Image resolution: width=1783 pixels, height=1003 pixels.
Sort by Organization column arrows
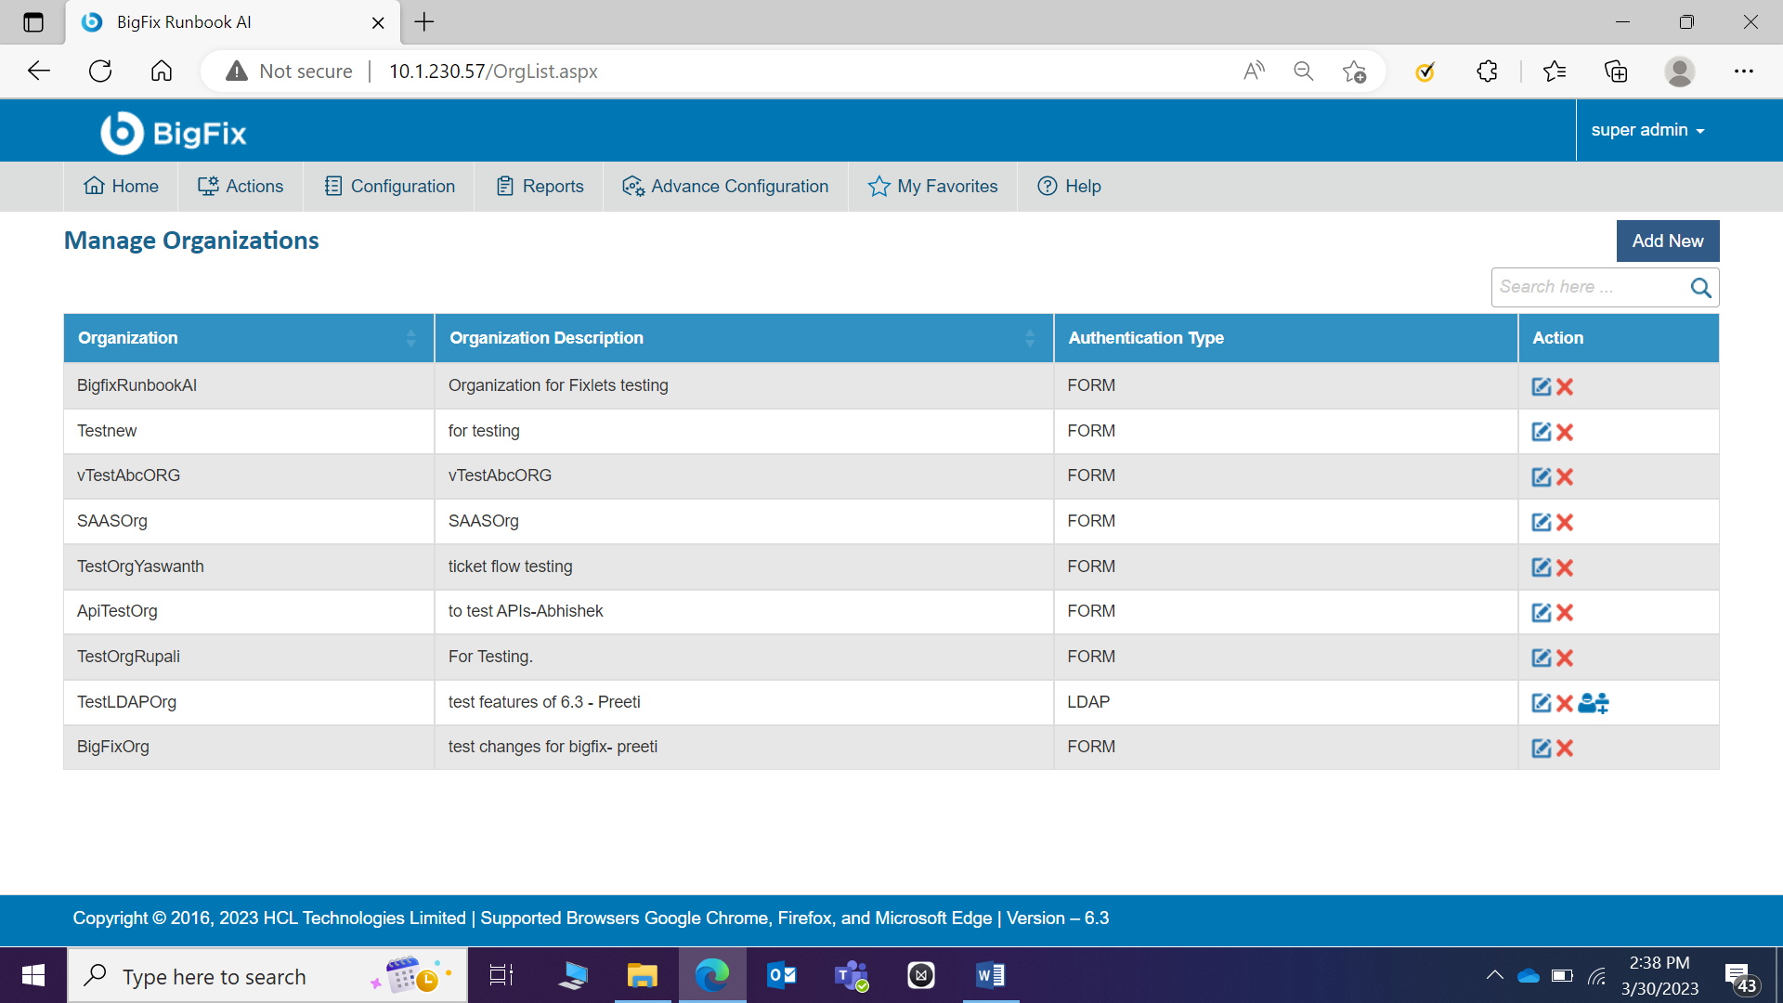pos(410,338)
